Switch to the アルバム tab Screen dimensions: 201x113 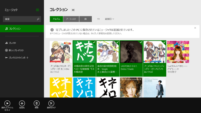(x=56, y=19)
